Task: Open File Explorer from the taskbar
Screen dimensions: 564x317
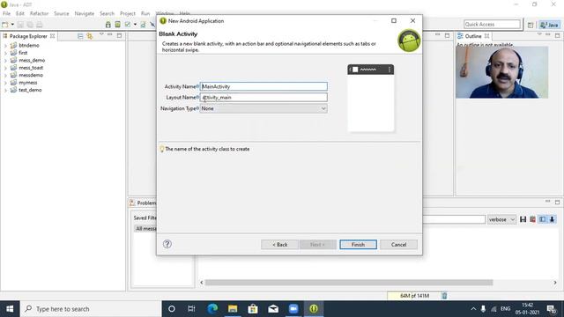Action: point(233,309)
